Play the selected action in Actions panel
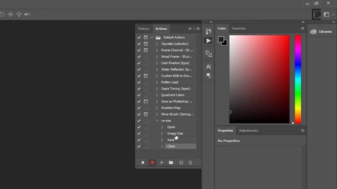This screenshot has width=337, height=189. [x=162, y=163]
